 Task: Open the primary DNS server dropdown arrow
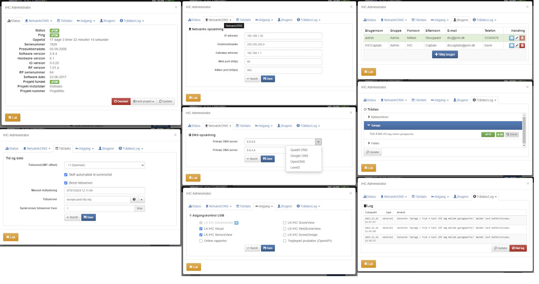(318, 142)
